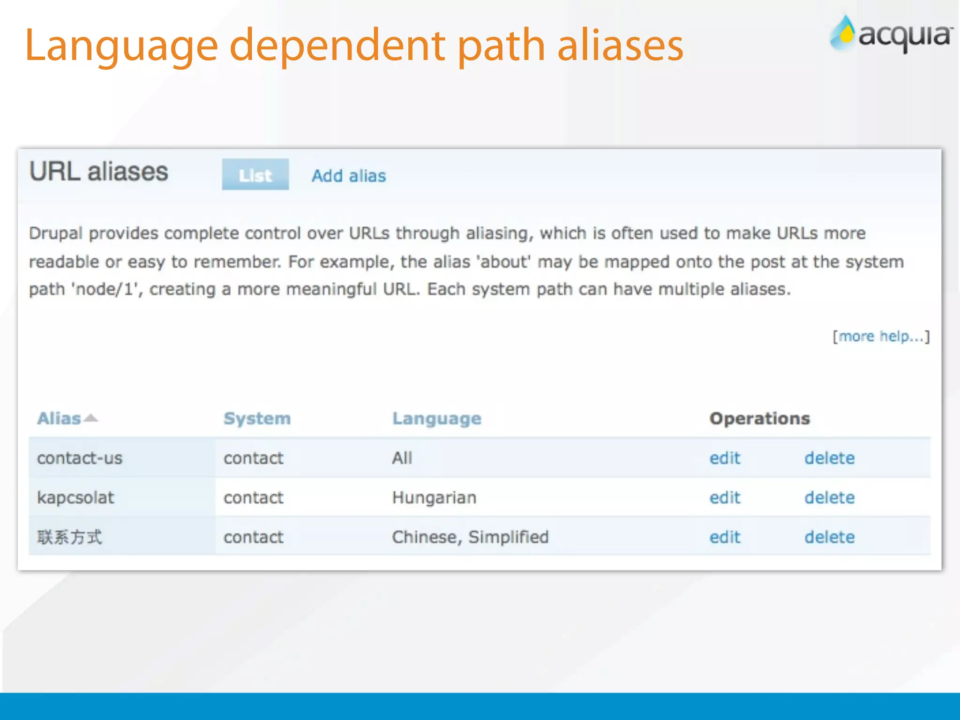The image size is (960, 720).
Task: Open the Add alias tab
Action: [x=349, y=176]
